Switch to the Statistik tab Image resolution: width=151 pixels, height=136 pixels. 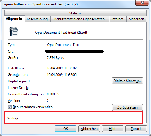click(x=75, y=13)
